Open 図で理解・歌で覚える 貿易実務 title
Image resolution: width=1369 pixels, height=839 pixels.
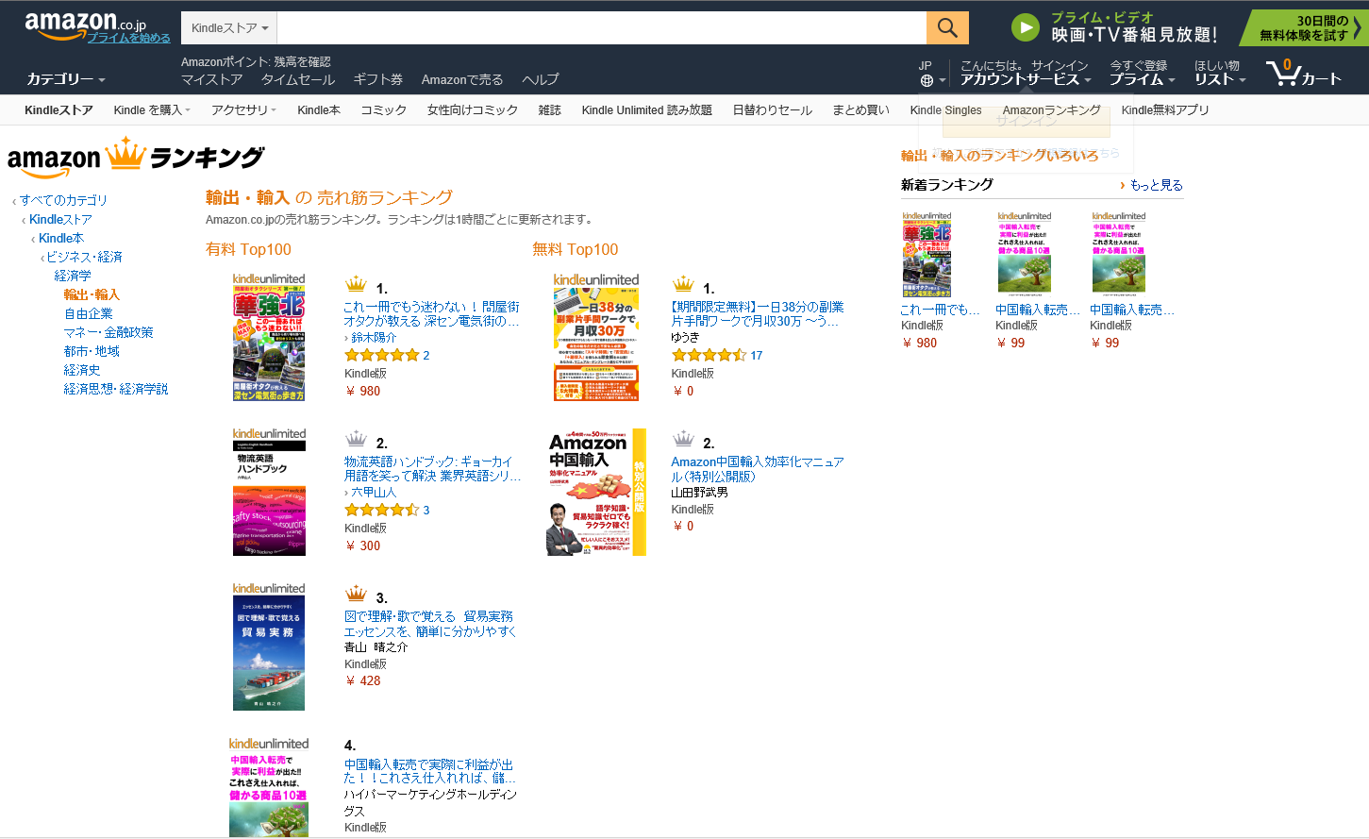pos(431,624)
